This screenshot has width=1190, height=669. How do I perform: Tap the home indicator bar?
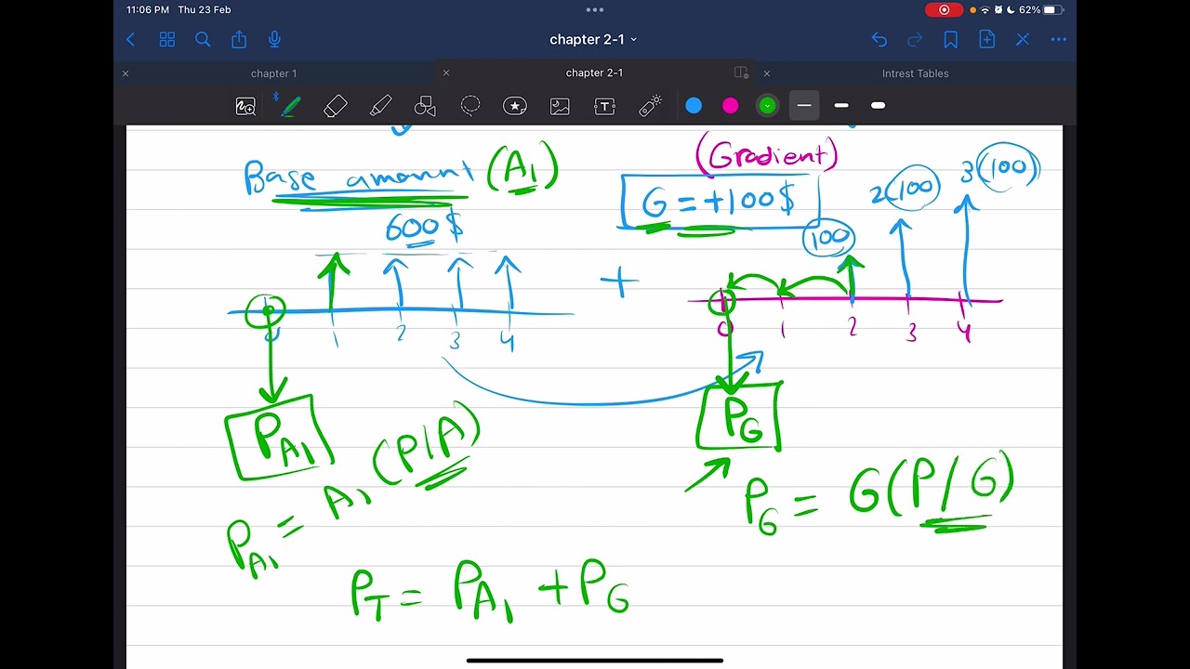(595, 661)
